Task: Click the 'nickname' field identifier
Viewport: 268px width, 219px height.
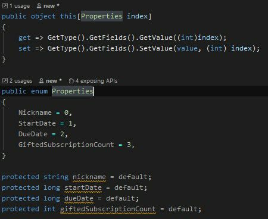Action: 89,177
